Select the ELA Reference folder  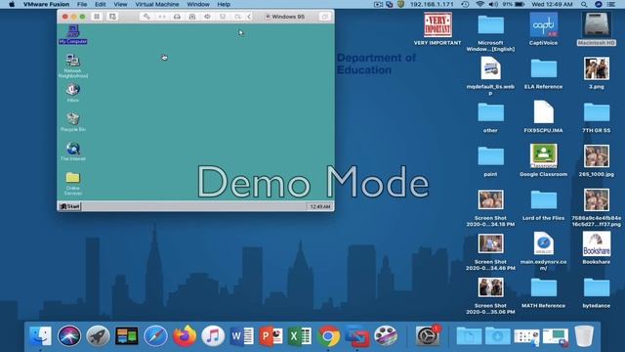543,73
